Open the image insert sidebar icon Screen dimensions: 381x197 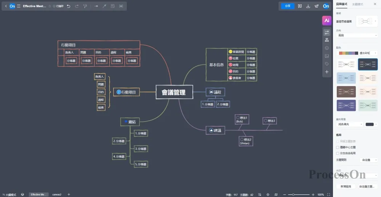[x=327, y=56]
